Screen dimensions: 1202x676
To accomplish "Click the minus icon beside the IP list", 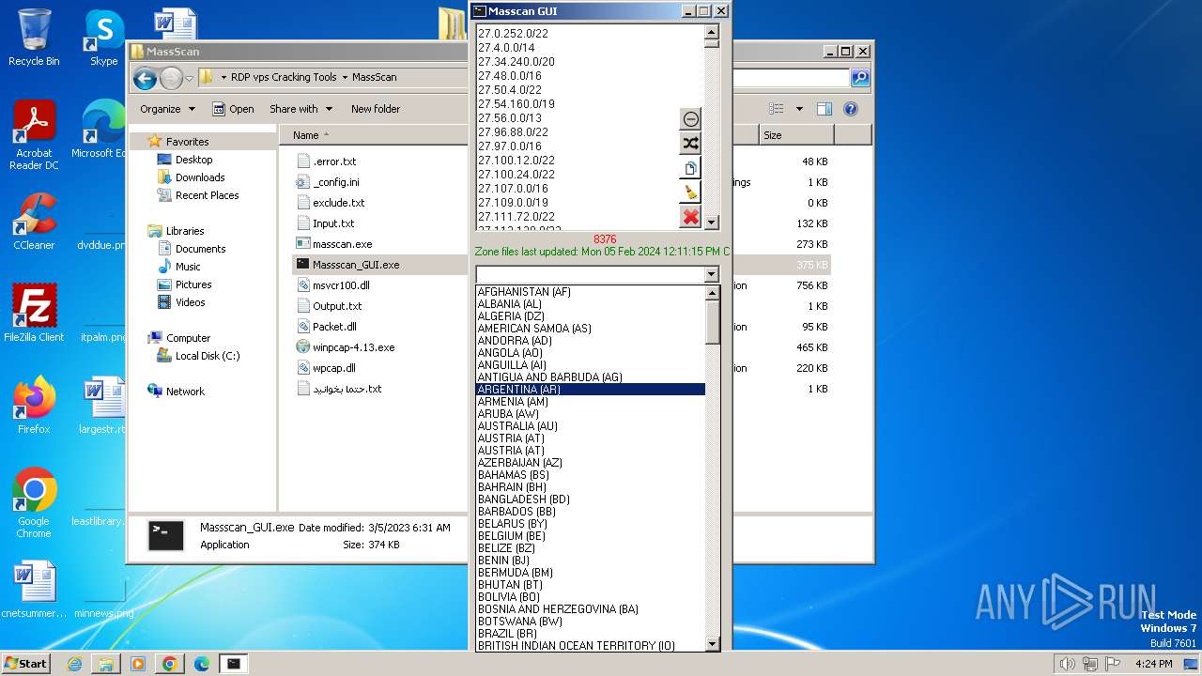I will 691,119.
